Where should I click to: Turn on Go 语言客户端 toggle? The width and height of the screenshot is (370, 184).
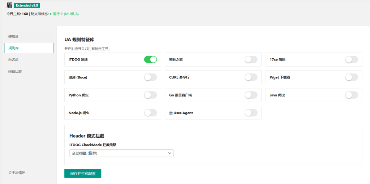pos(251,95)
